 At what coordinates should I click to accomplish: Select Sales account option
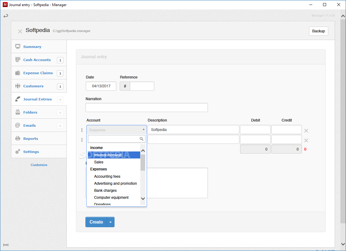coord(114,162)
